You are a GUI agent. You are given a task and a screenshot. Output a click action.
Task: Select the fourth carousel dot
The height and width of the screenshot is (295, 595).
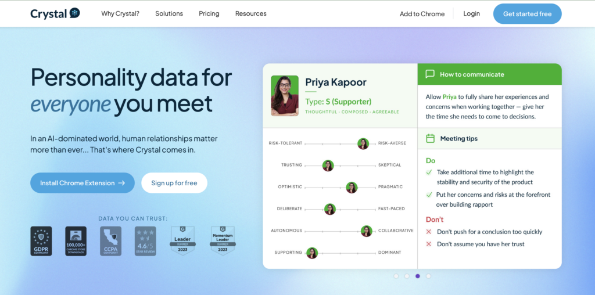428,276
